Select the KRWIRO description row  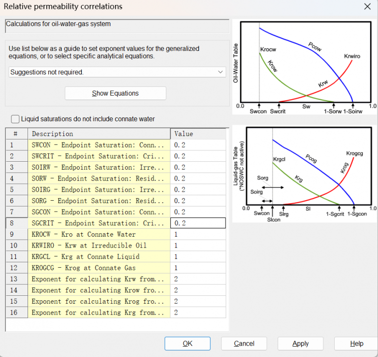click(x=98, y=246)
